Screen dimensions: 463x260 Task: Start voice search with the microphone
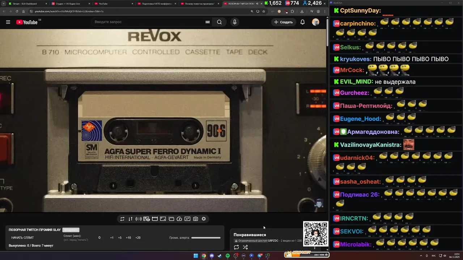(x=235, y=22)
